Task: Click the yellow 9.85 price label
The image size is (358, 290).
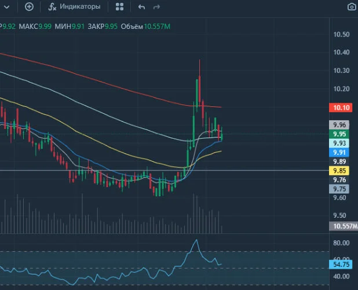Action: [339, 170]
